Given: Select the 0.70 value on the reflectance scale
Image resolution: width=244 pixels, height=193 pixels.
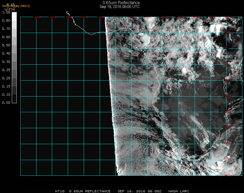Looking at the screenshot, I should [x=6, y=29].
